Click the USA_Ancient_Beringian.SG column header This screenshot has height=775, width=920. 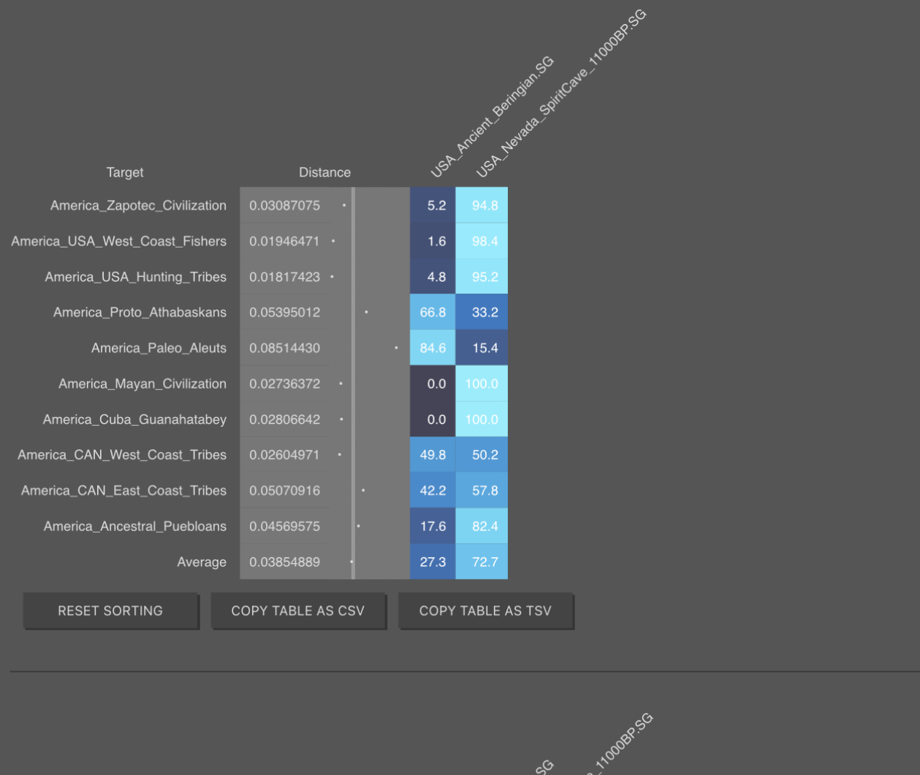491,118
